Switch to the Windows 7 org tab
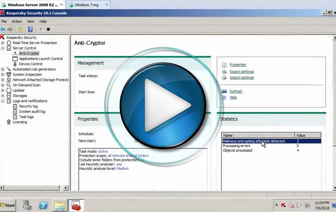 [88, 5]
